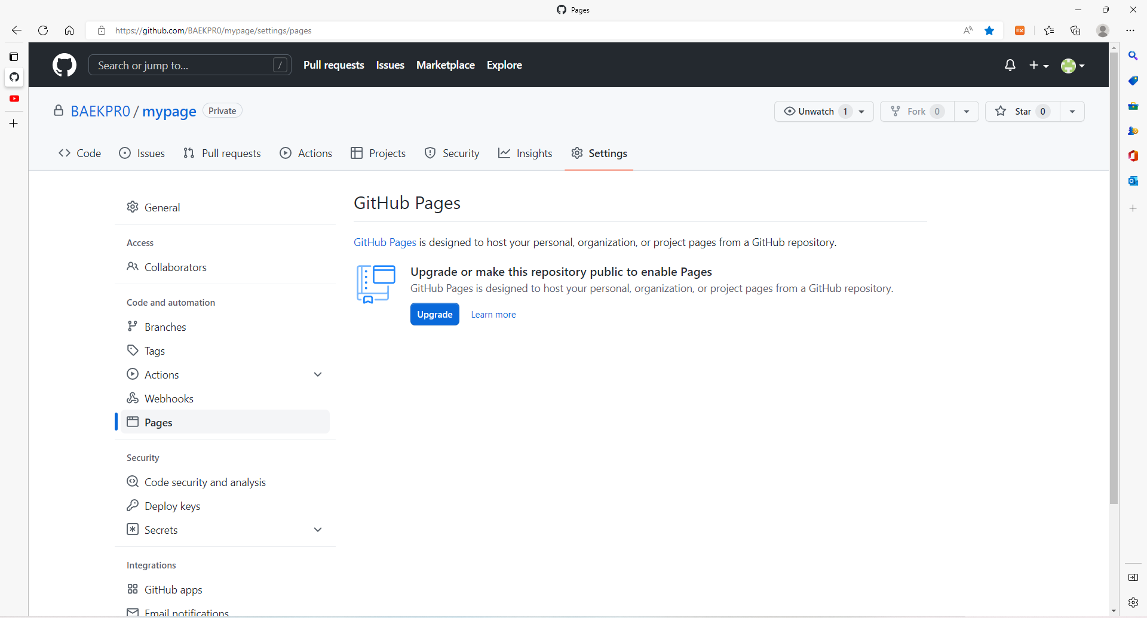Open the Learn more link
The image size is (1147, 618).
(x=493, y=315)
